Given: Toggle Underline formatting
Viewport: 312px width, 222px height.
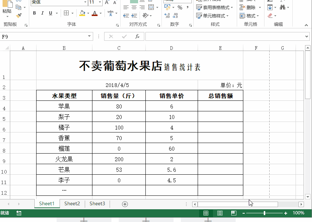Looking at the screenshot, I should (50, 13).
